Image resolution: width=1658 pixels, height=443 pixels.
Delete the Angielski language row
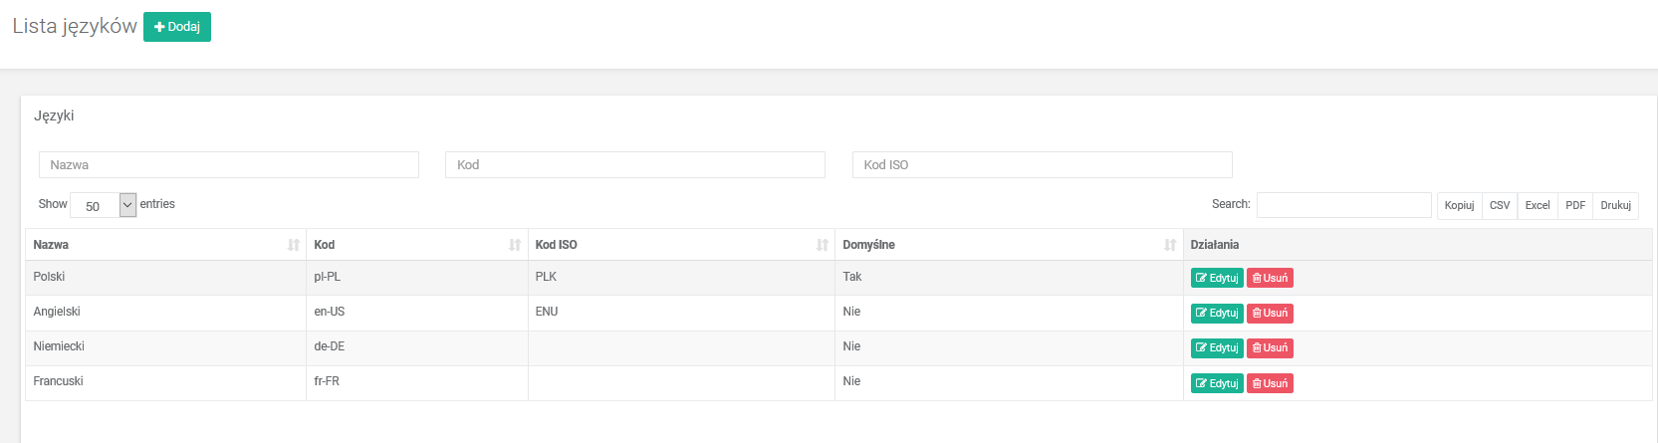coord(1270,313)
